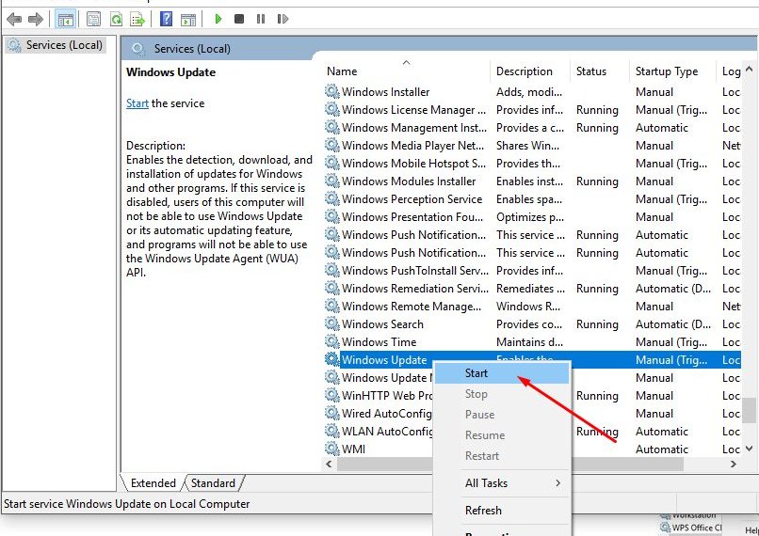This screenshot has height=536, width=759.
Task: Click the gear icon of WMI row
Action: (332, 449)
